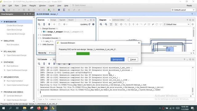Open the Tools menu
Viewport: 197px width, 111px height.
[x=24, y=6]
